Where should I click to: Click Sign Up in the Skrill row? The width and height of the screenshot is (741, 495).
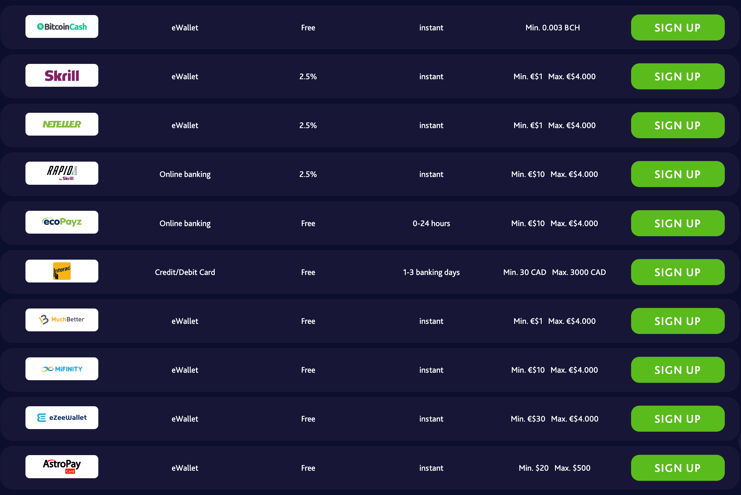[x=678, y=76]
